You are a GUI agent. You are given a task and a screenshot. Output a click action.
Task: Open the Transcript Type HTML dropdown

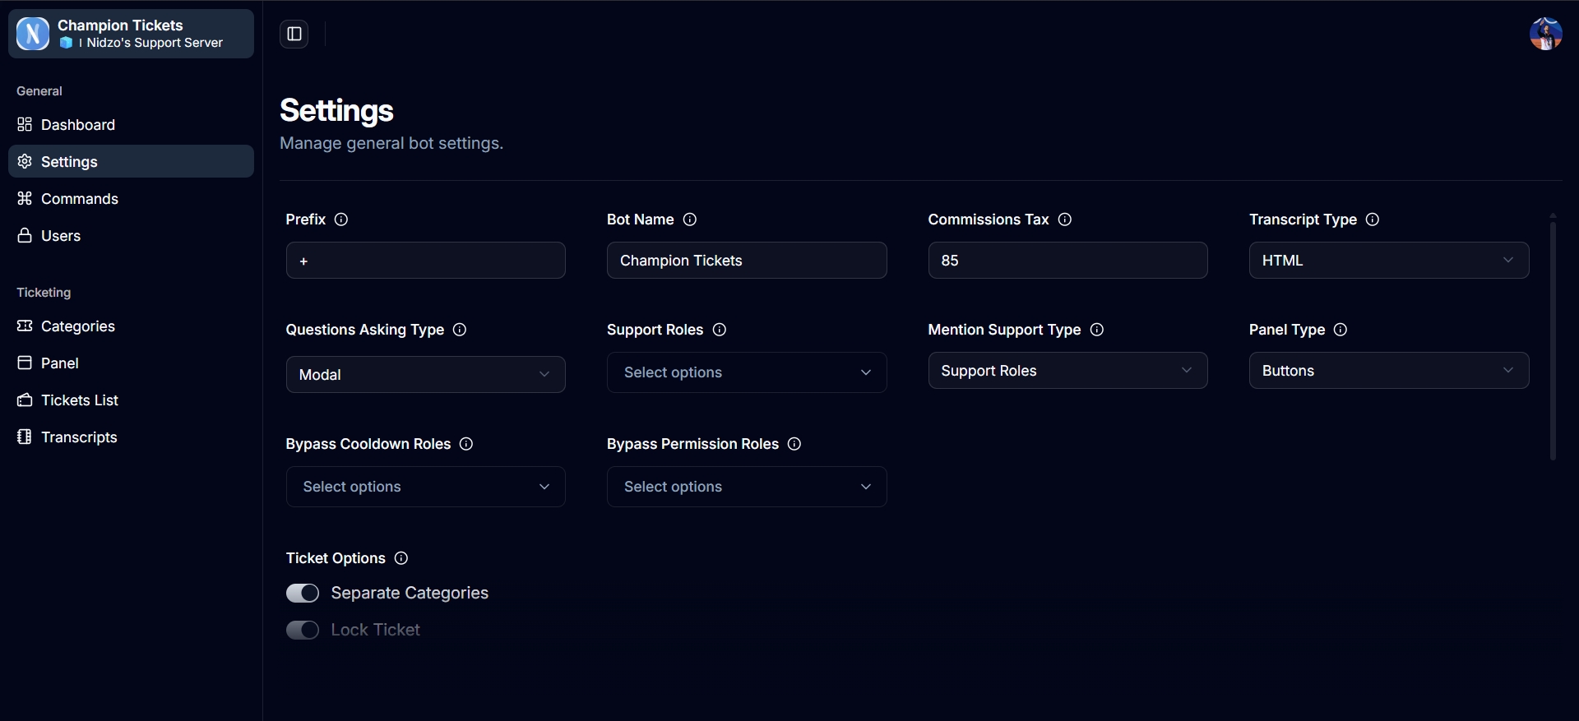pos(1388,261)
